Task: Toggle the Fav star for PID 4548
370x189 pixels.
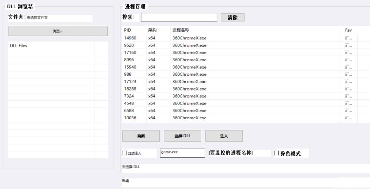Action: point(349,103)
